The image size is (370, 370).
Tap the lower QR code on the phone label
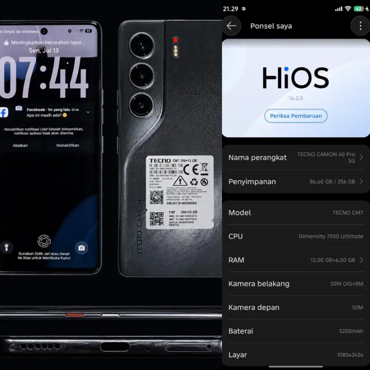pos(157,219)
